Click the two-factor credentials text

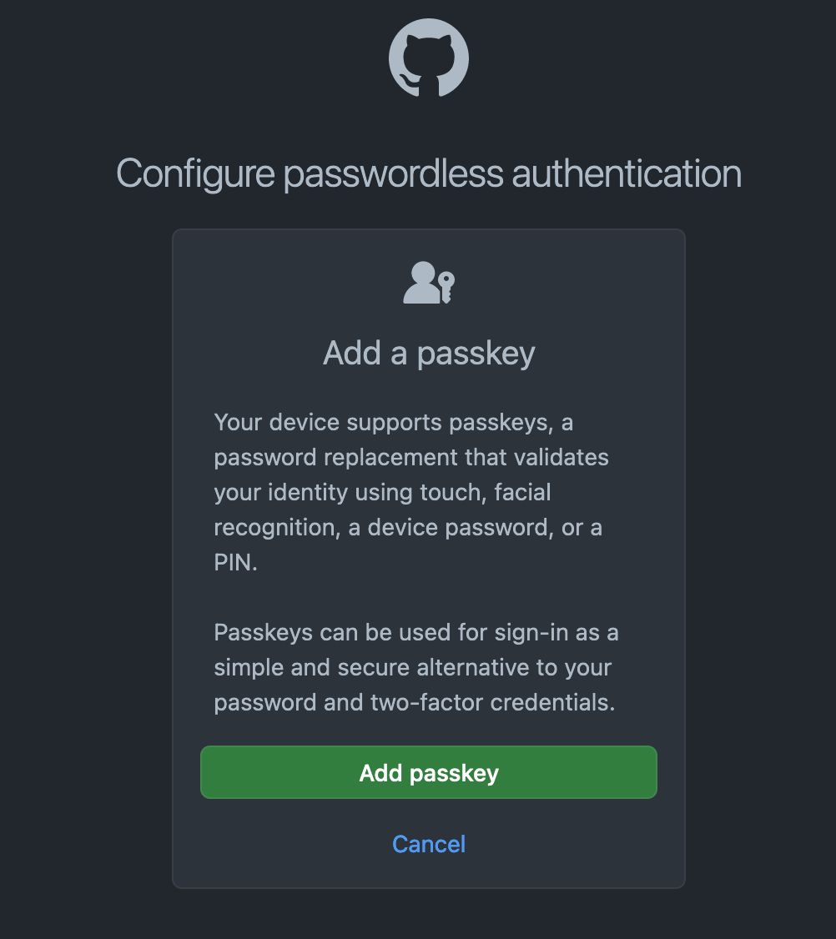click(492, 702)
